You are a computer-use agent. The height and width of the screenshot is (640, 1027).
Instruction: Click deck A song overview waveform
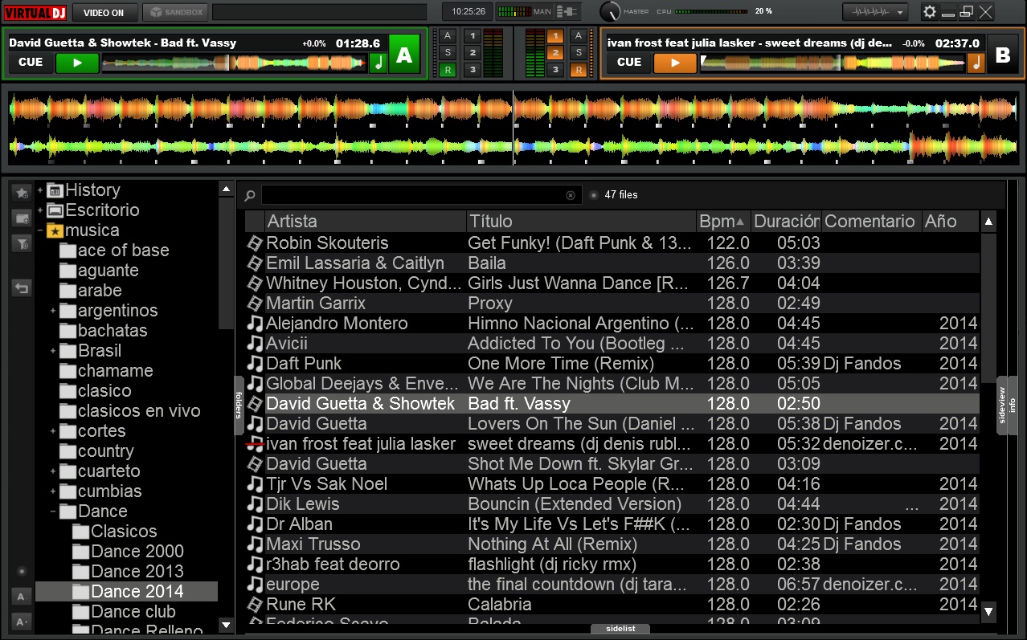click(235, 63)
